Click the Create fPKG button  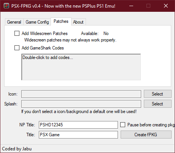coord(146,135)
